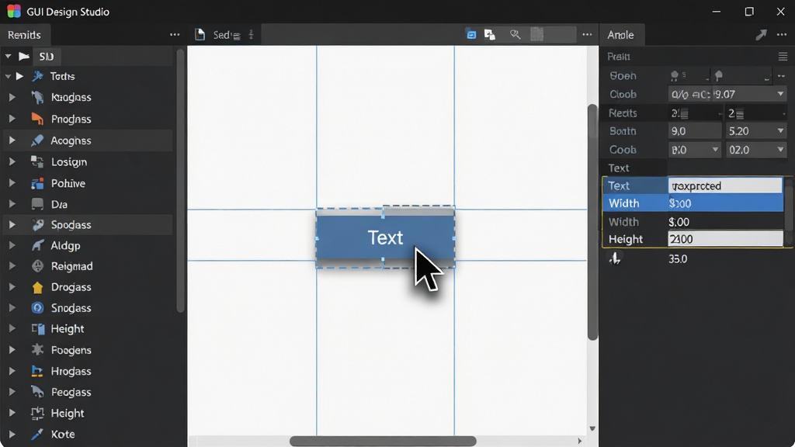Click the grid pattern toolbar icon
The height and width of the screenshot is (447, 795).
pyautogui.click(x=537, y=34)
